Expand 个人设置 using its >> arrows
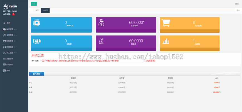Viewport: 242px width, 112px height. (15, 53)
